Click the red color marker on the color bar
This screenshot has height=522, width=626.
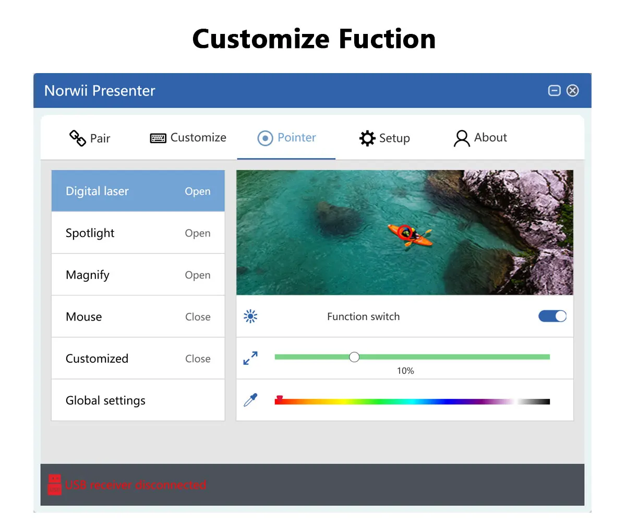[x=279, y=398]
